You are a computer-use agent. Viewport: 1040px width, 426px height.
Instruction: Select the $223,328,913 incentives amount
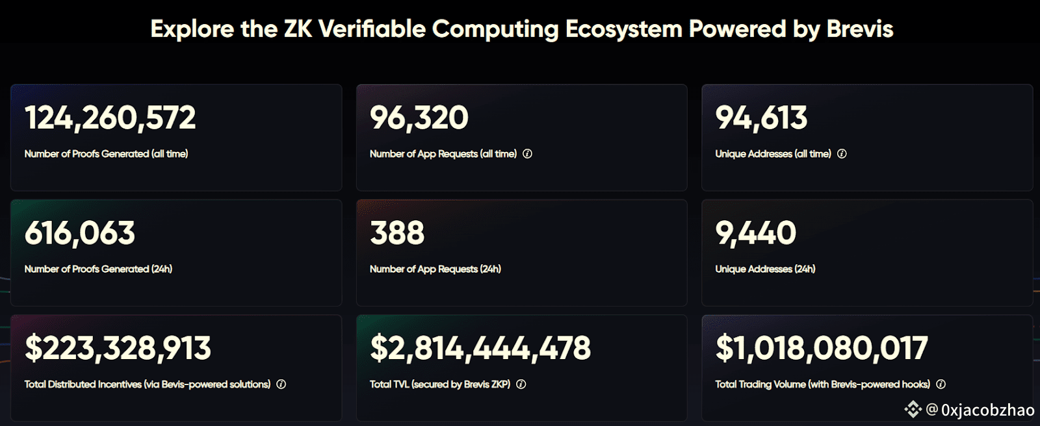pos(118,348)
